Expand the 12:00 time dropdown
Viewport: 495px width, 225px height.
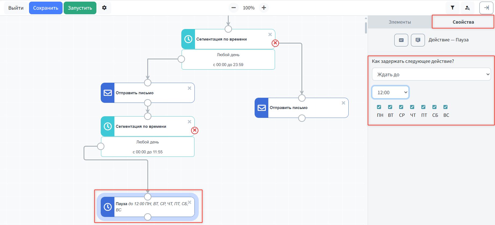(x=390, y=93)
